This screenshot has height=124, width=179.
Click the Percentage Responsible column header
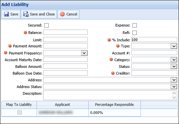(115, 105)
